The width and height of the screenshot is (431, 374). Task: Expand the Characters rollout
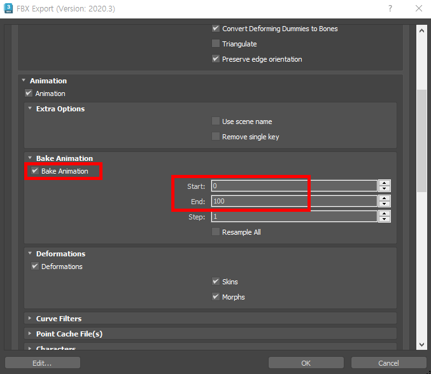point(30,348)
